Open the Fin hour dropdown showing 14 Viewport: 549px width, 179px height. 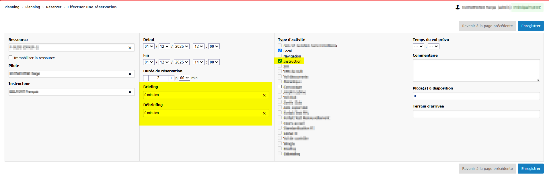pyautogui.click(x=198, y=62)
